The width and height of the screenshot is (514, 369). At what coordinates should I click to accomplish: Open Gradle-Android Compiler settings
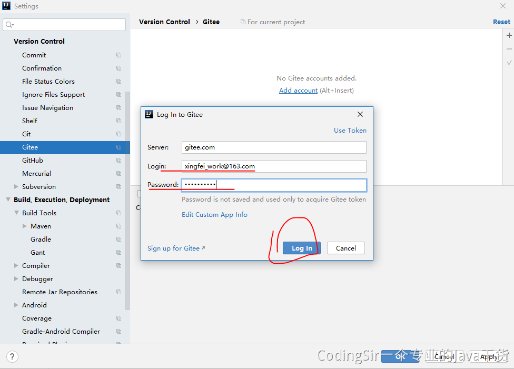(x=61, y=331)
